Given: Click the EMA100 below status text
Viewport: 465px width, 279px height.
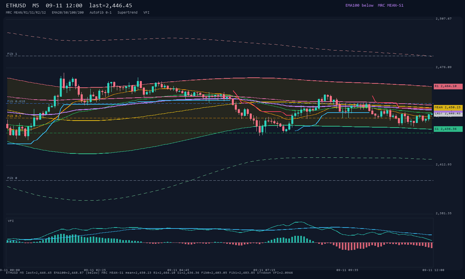Looking at the screenshot, I should click(x=359, y=5).
